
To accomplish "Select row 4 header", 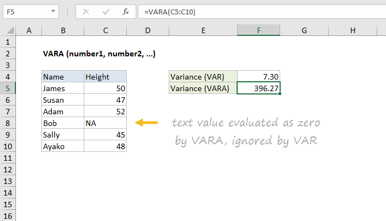I will 8,77.
